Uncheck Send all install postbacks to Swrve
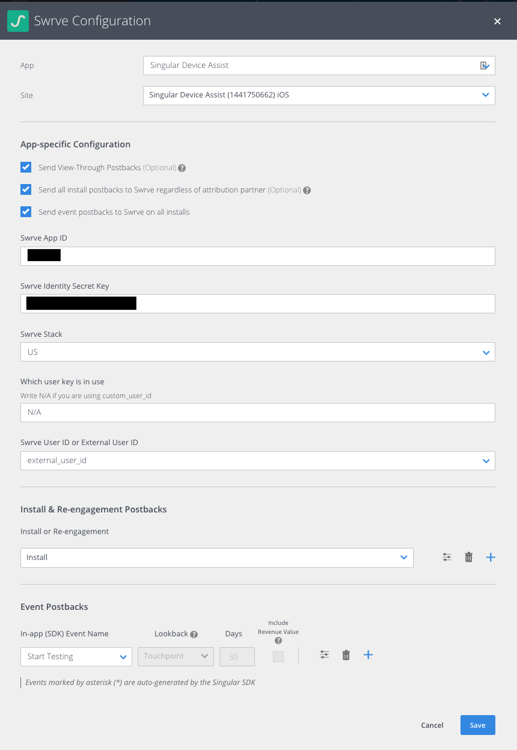This screenshot has width=517, height=750. coord(26,189)
